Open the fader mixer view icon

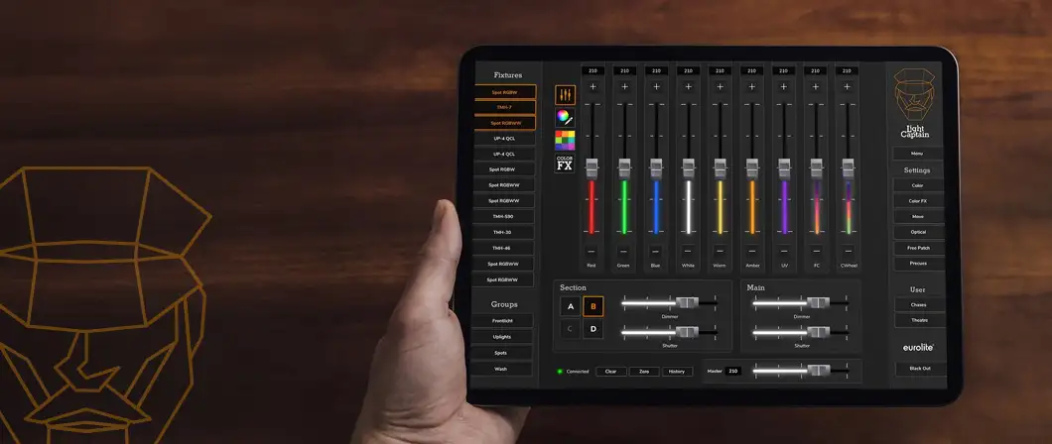tap(565, 95)
